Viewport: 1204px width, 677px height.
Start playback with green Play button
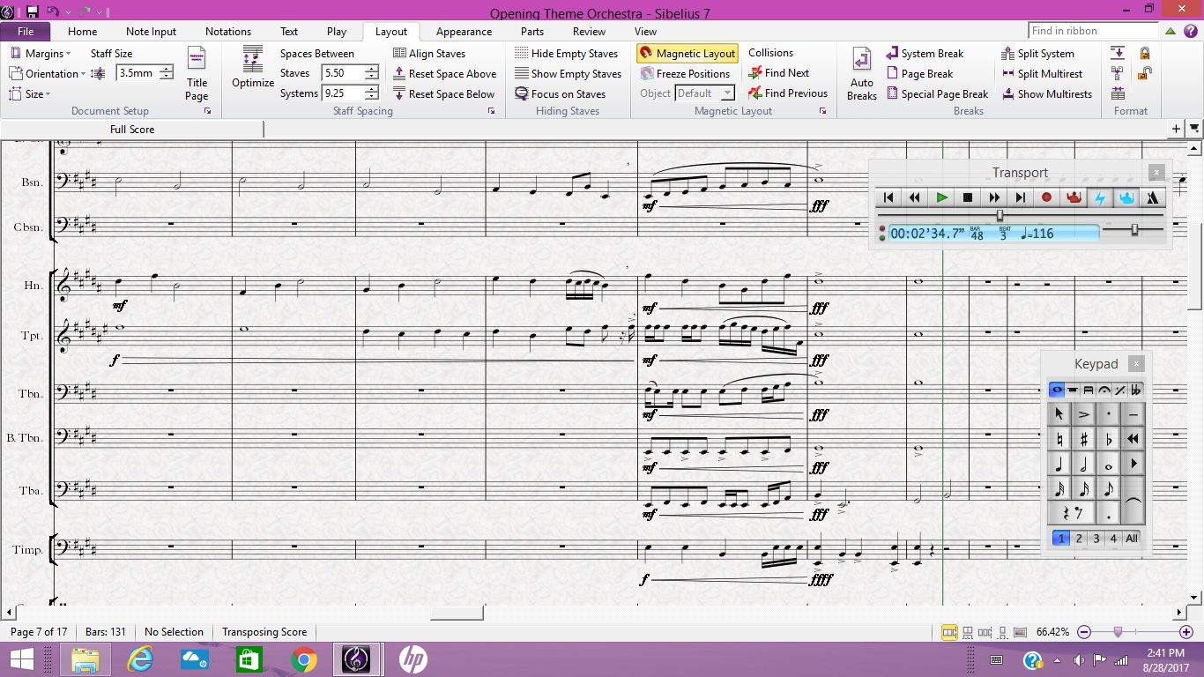click(941, 197)
